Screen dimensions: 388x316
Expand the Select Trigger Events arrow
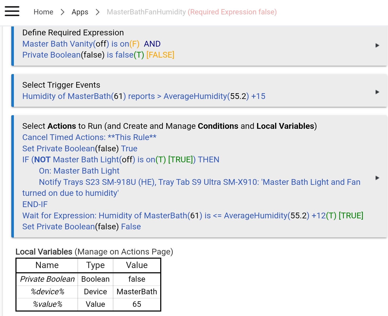click(x=377, y=92)
